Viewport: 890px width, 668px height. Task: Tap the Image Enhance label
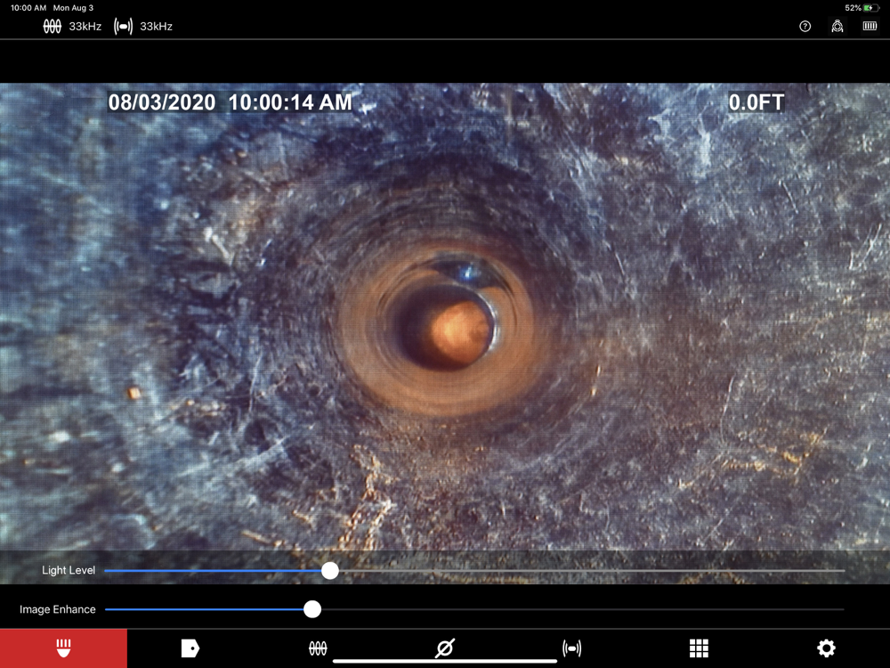[57, 609]
